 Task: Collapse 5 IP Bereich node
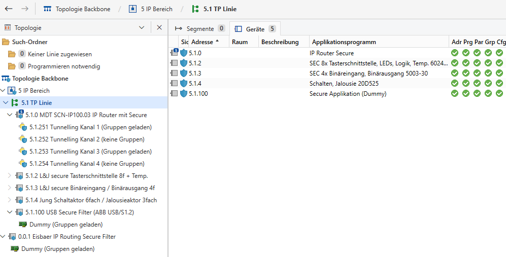3,91
